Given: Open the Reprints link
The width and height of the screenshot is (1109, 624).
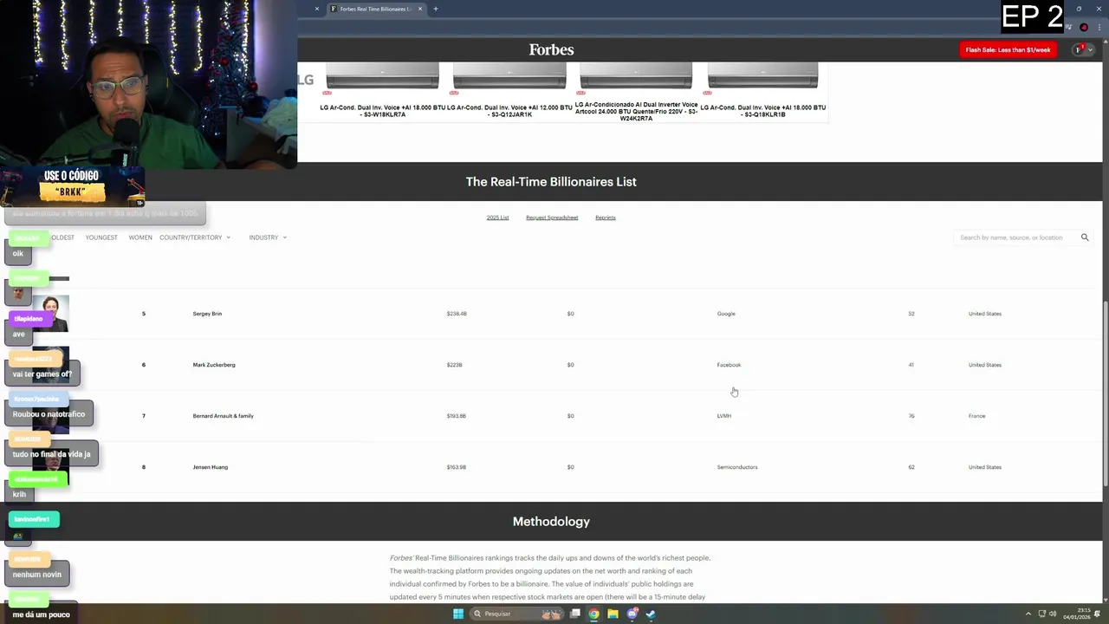Looking at the screenshot, I should coord(606,218).
